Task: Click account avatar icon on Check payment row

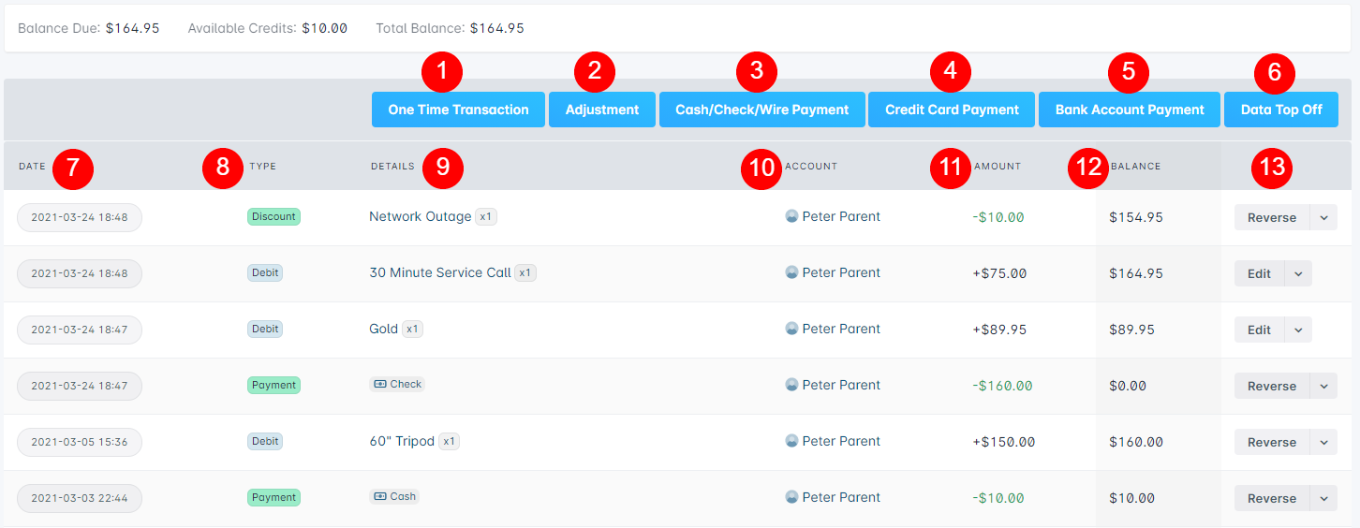Action: click(x=791, y=385)
